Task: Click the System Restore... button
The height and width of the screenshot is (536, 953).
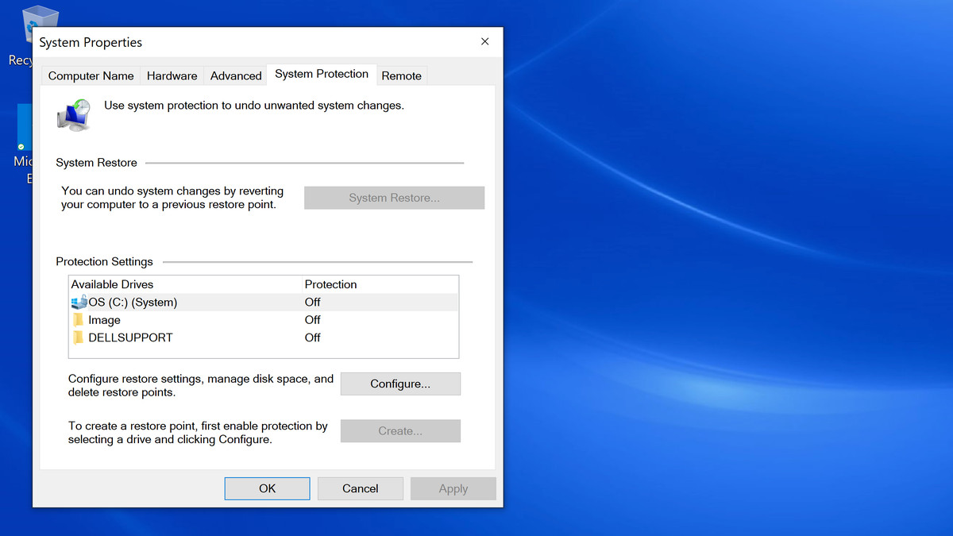Action: (394, 198)
